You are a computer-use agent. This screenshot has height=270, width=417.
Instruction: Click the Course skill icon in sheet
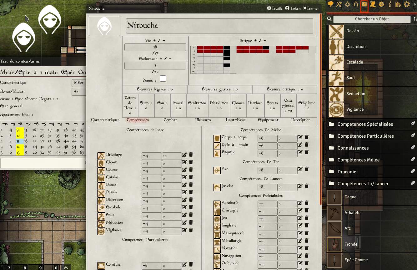click(101, 171)
